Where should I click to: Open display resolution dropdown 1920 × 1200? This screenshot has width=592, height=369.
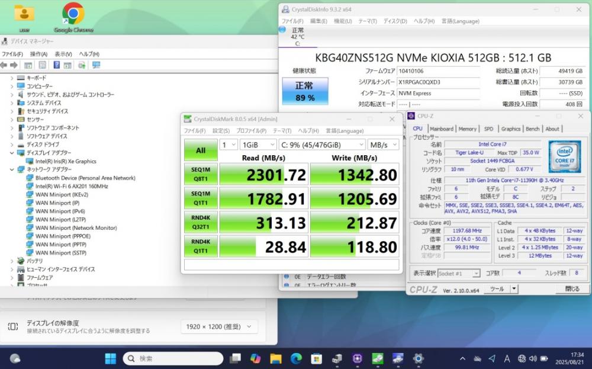[219, 327]
